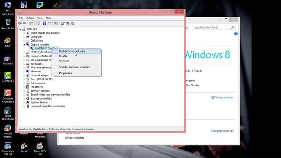
Task: Collapse the Display adapters node
Action: pyautogui.click(x=24, y=45)
